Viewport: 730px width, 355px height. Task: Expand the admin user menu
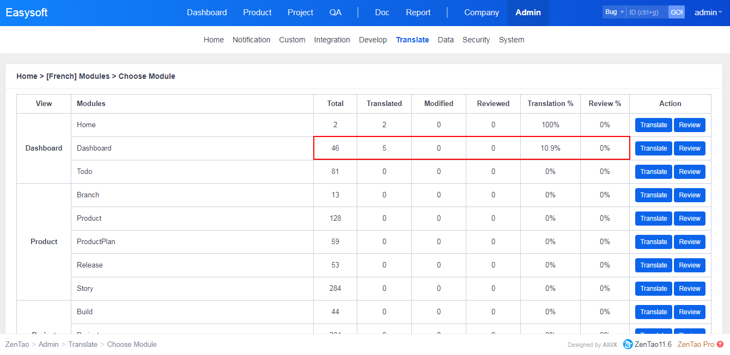click(708, 13)
